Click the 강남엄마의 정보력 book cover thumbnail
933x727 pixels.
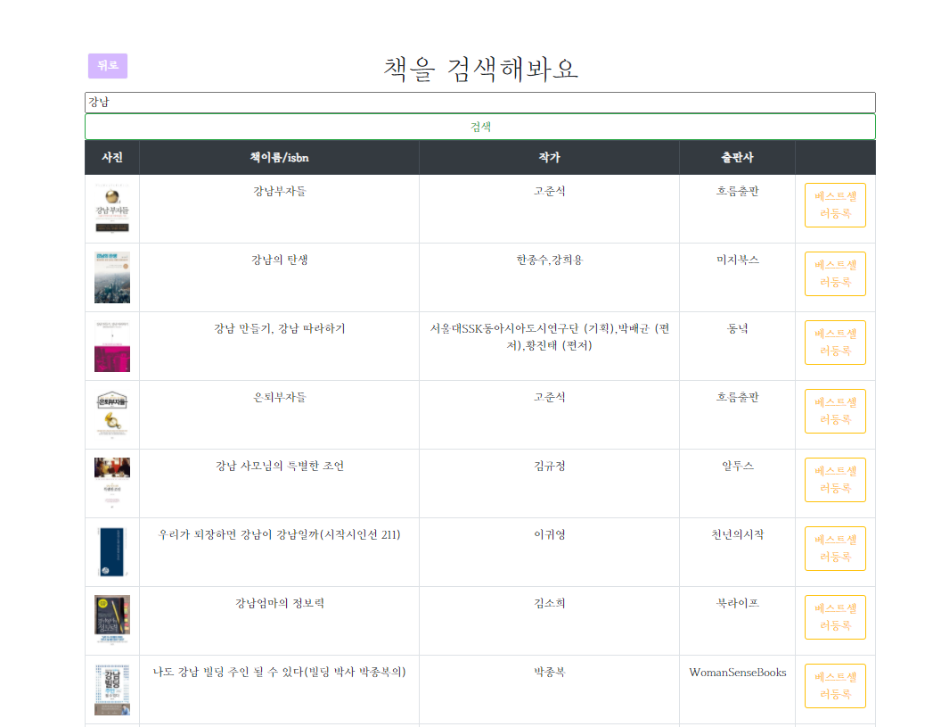pyautogui.click(x=112, y=621)
